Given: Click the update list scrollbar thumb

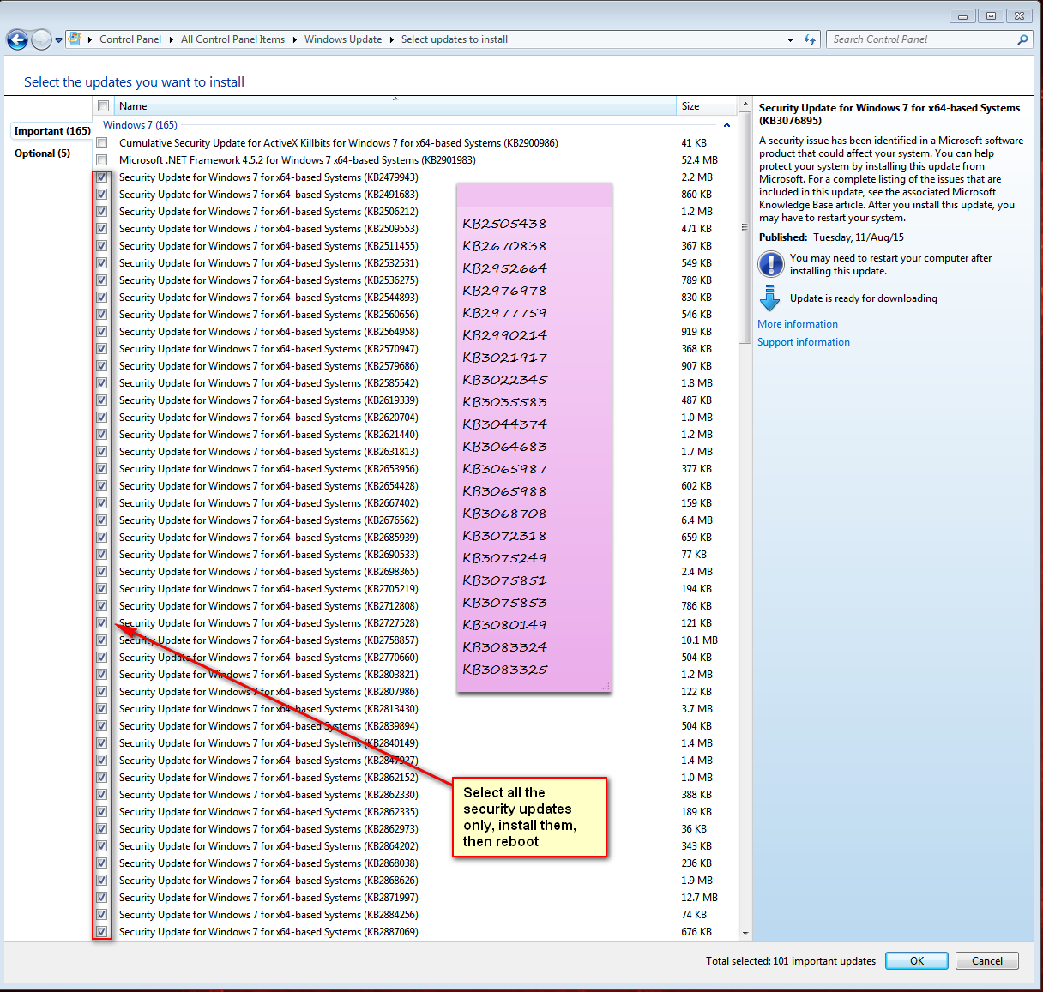Looking at the screenshot, I should click(x=745, y=227).
